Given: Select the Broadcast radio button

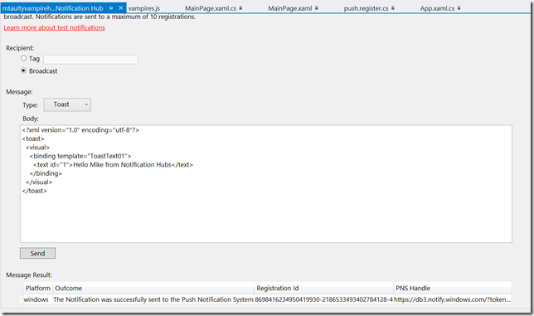Looking at the screenshot, I should pyautogui.click(x=23, y=70).
